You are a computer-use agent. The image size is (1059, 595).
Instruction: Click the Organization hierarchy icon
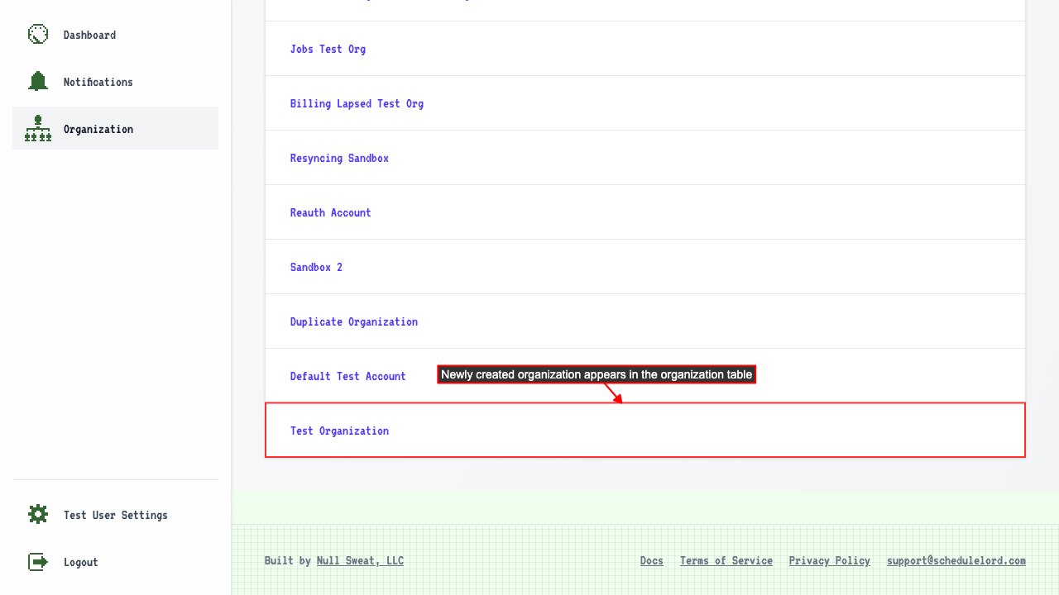[38, 128]
